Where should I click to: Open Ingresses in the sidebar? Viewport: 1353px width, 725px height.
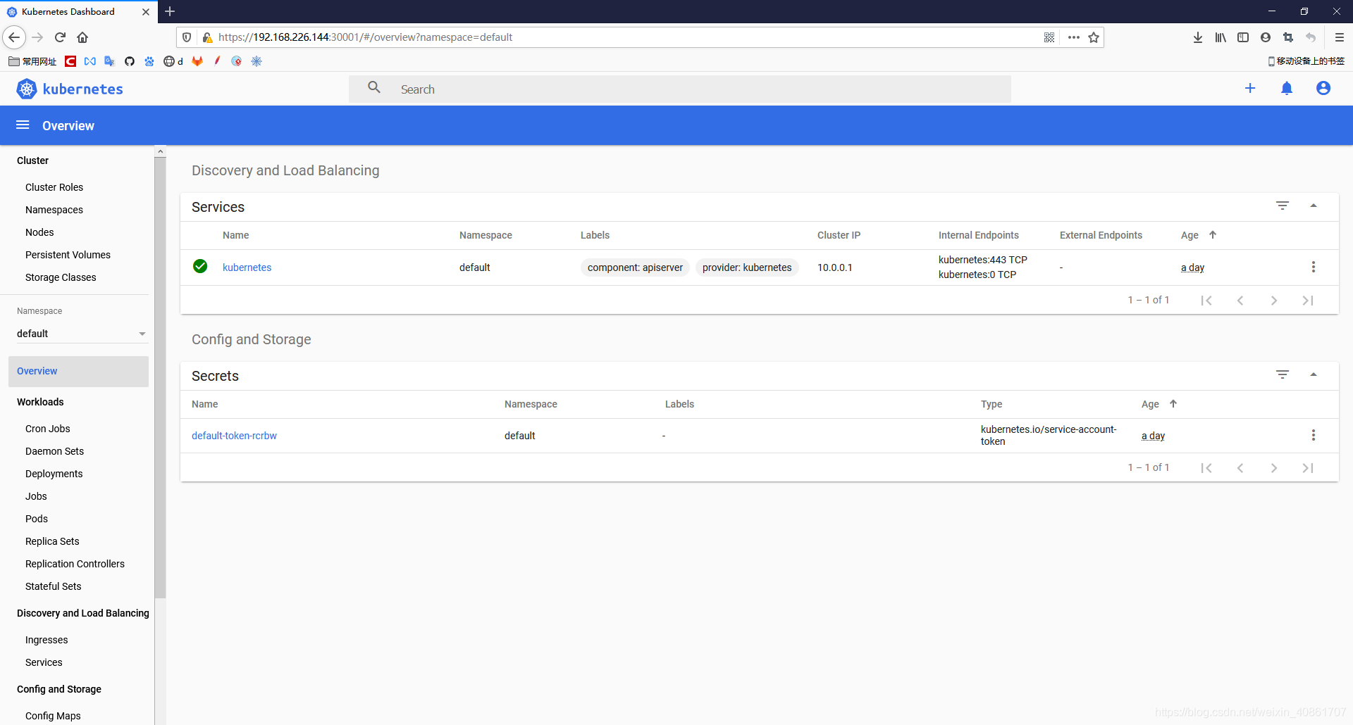(x=47, y=640)
